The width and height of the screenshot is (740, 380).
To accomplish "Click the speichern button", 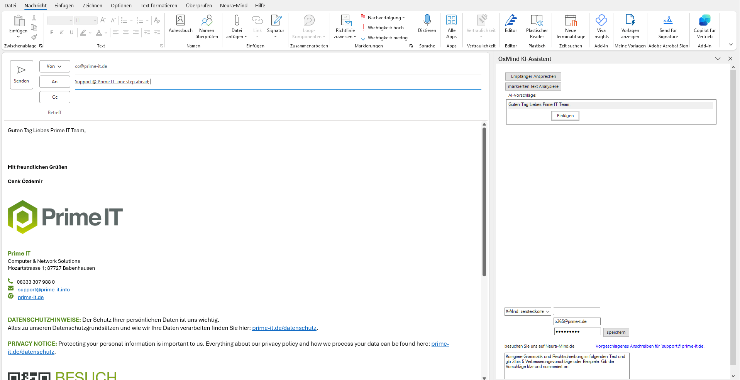I will (616, 332).
